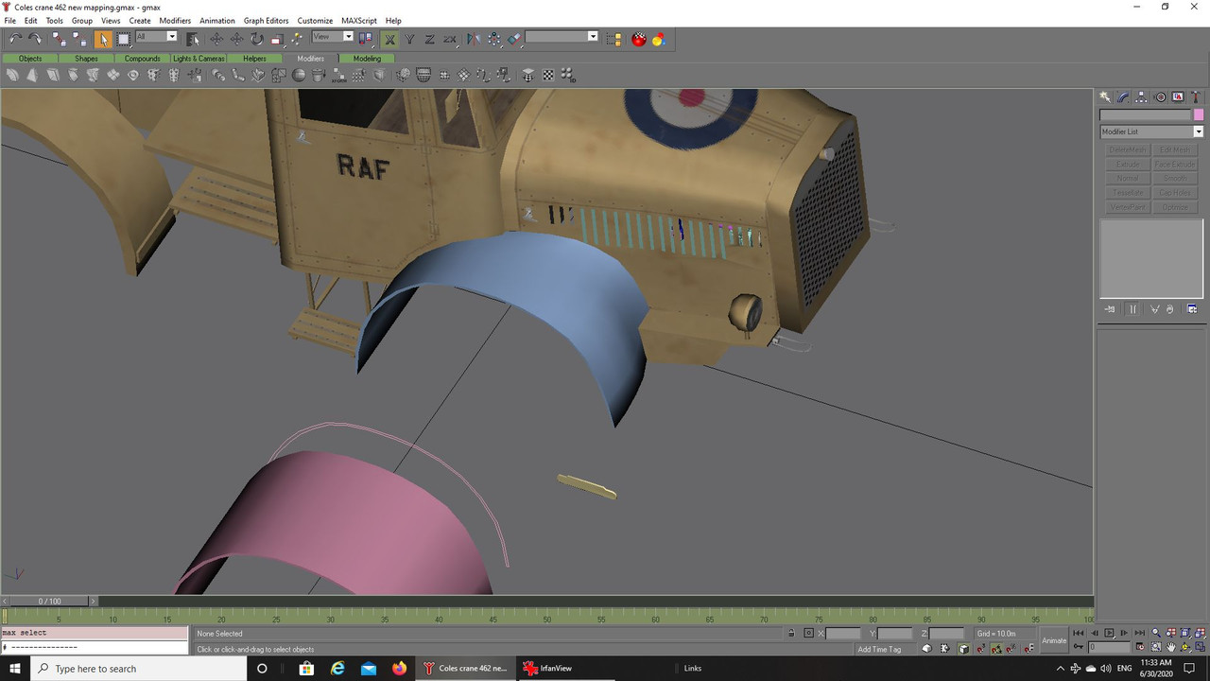Click the Arc Rotate viewport control
The height and width of the screenshot is (681, 1210).
pyautogui.click(x=1186, y=647)
